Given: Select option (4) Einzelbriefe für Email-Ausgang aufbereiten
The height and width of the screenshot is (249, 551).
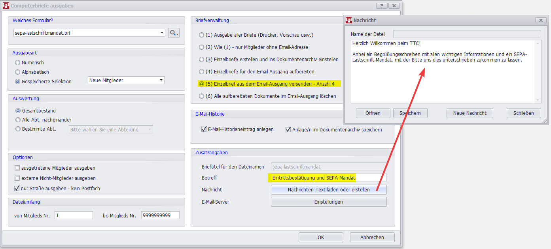Looking at the screenshot, I should point(202,72).
